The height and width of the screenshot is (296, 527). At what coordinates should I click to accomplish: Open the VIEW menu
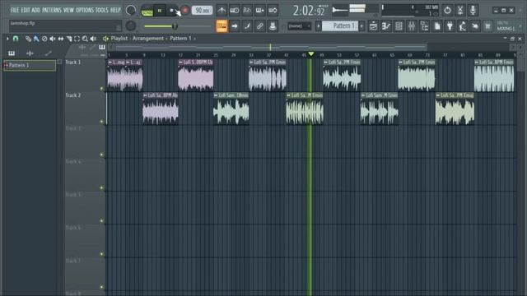(68, 10)
